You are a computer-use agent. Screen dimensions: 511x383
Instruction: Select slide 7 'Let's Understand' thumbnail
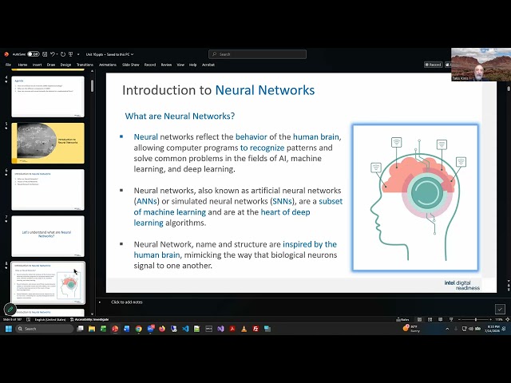pos(48,236)
